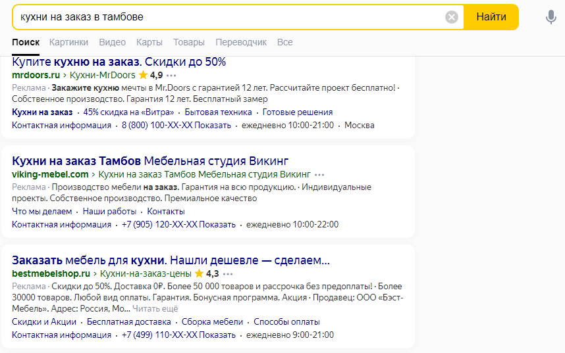Open the Кухни на заказ Тамбов Викинг result title
The width and height of the screenshot is (565, 353).
tap(150, 161)
